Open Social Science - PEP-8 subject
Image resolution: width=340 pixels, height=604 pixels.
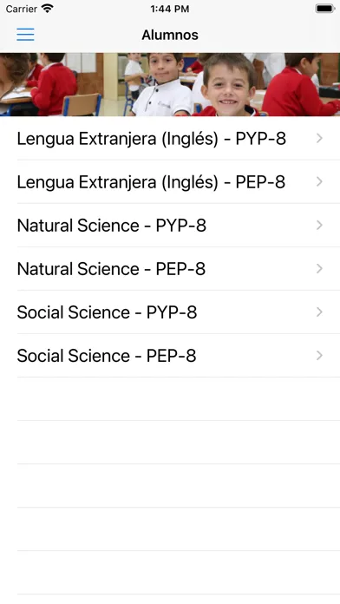click(170, 356)
